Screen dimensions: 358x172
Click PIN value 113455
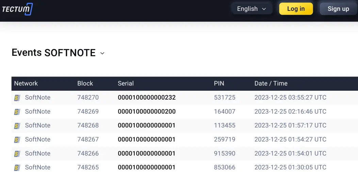pos(225,125)
